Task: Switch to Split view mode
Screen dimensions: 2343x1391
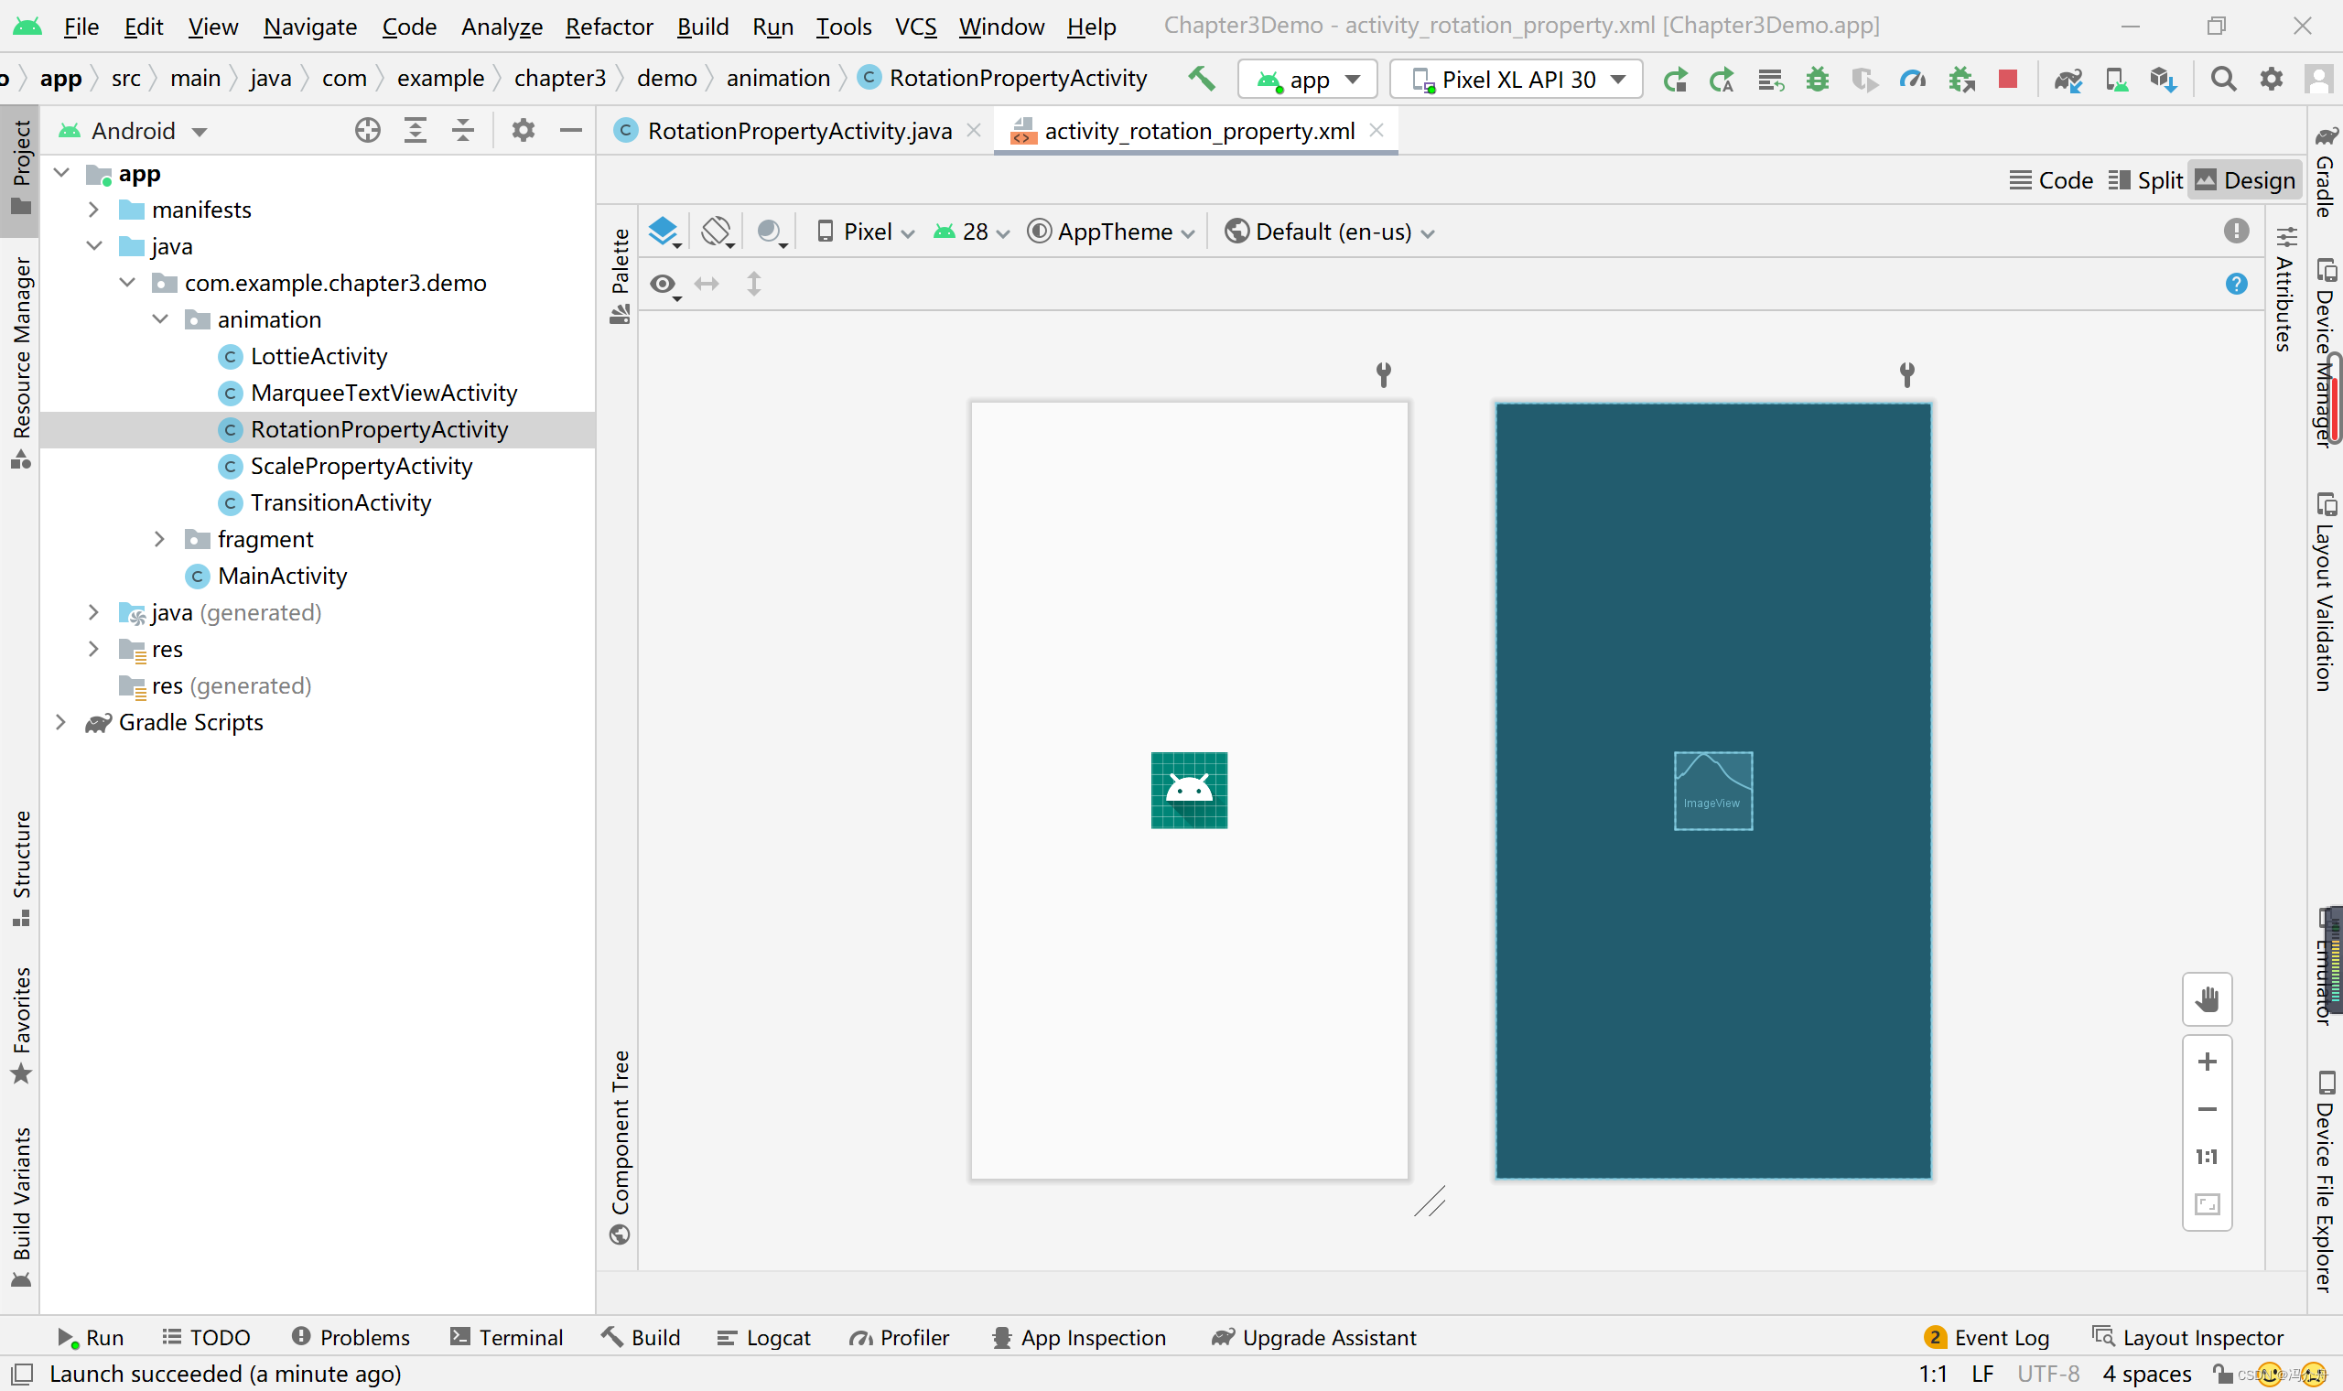Action: (2145, 181)
